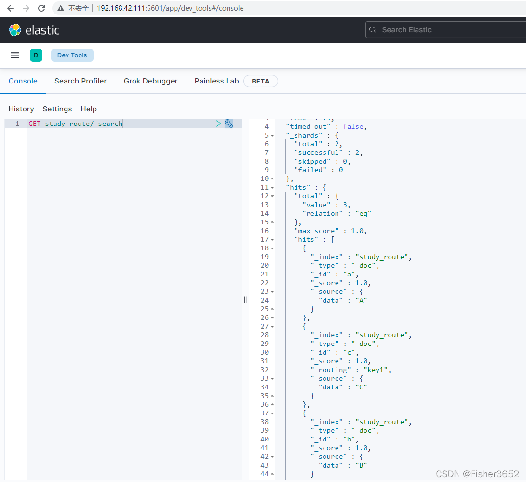
Task: Open console Settings
Action: 57,109
